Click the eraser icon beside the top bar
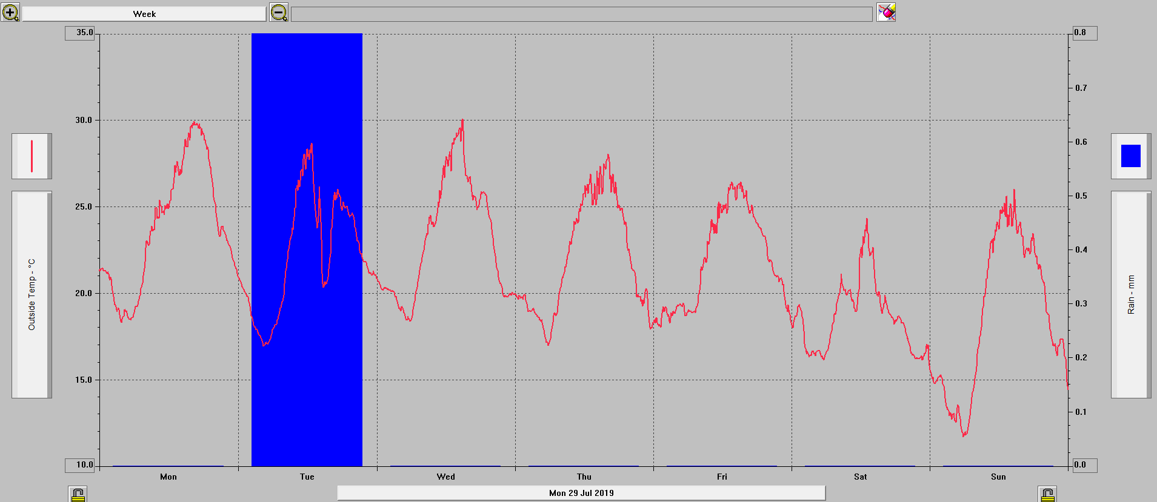The image size is (1157, 502). (886, 13)
